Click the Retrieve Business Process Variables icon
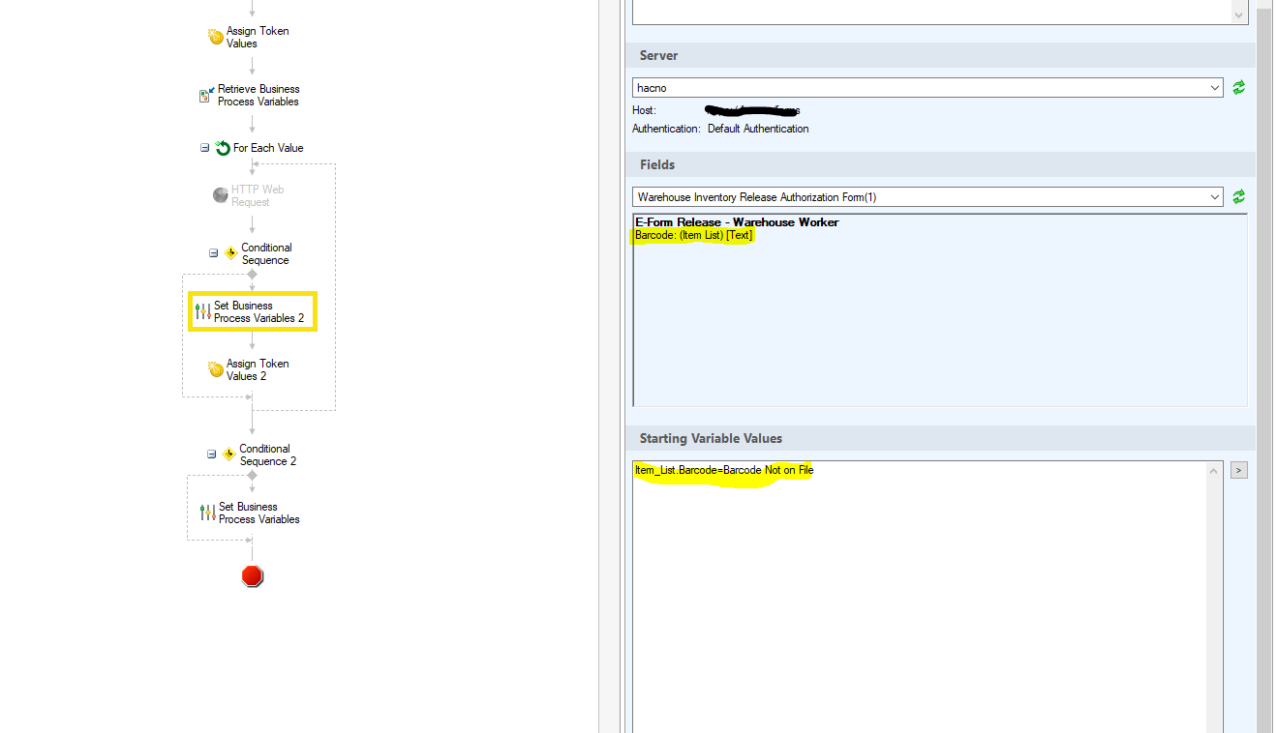The height and width of the screenshot is (733, 1276). (206, 95)
